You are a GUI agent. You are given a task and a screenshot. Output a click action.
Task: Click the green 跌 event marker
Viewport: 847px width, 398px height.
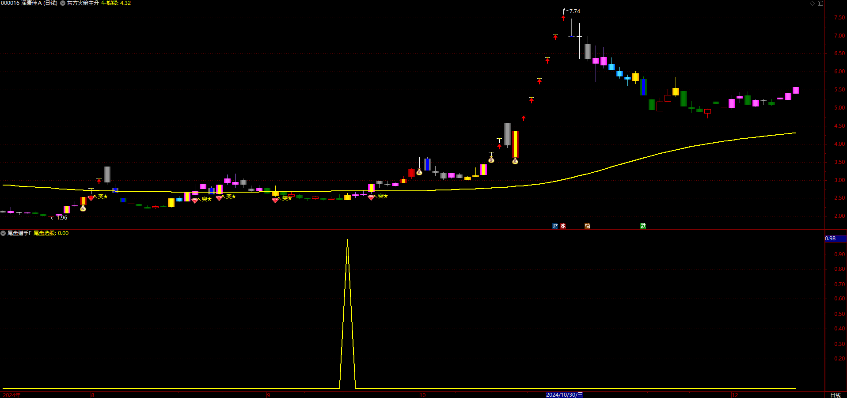point(643,226)
